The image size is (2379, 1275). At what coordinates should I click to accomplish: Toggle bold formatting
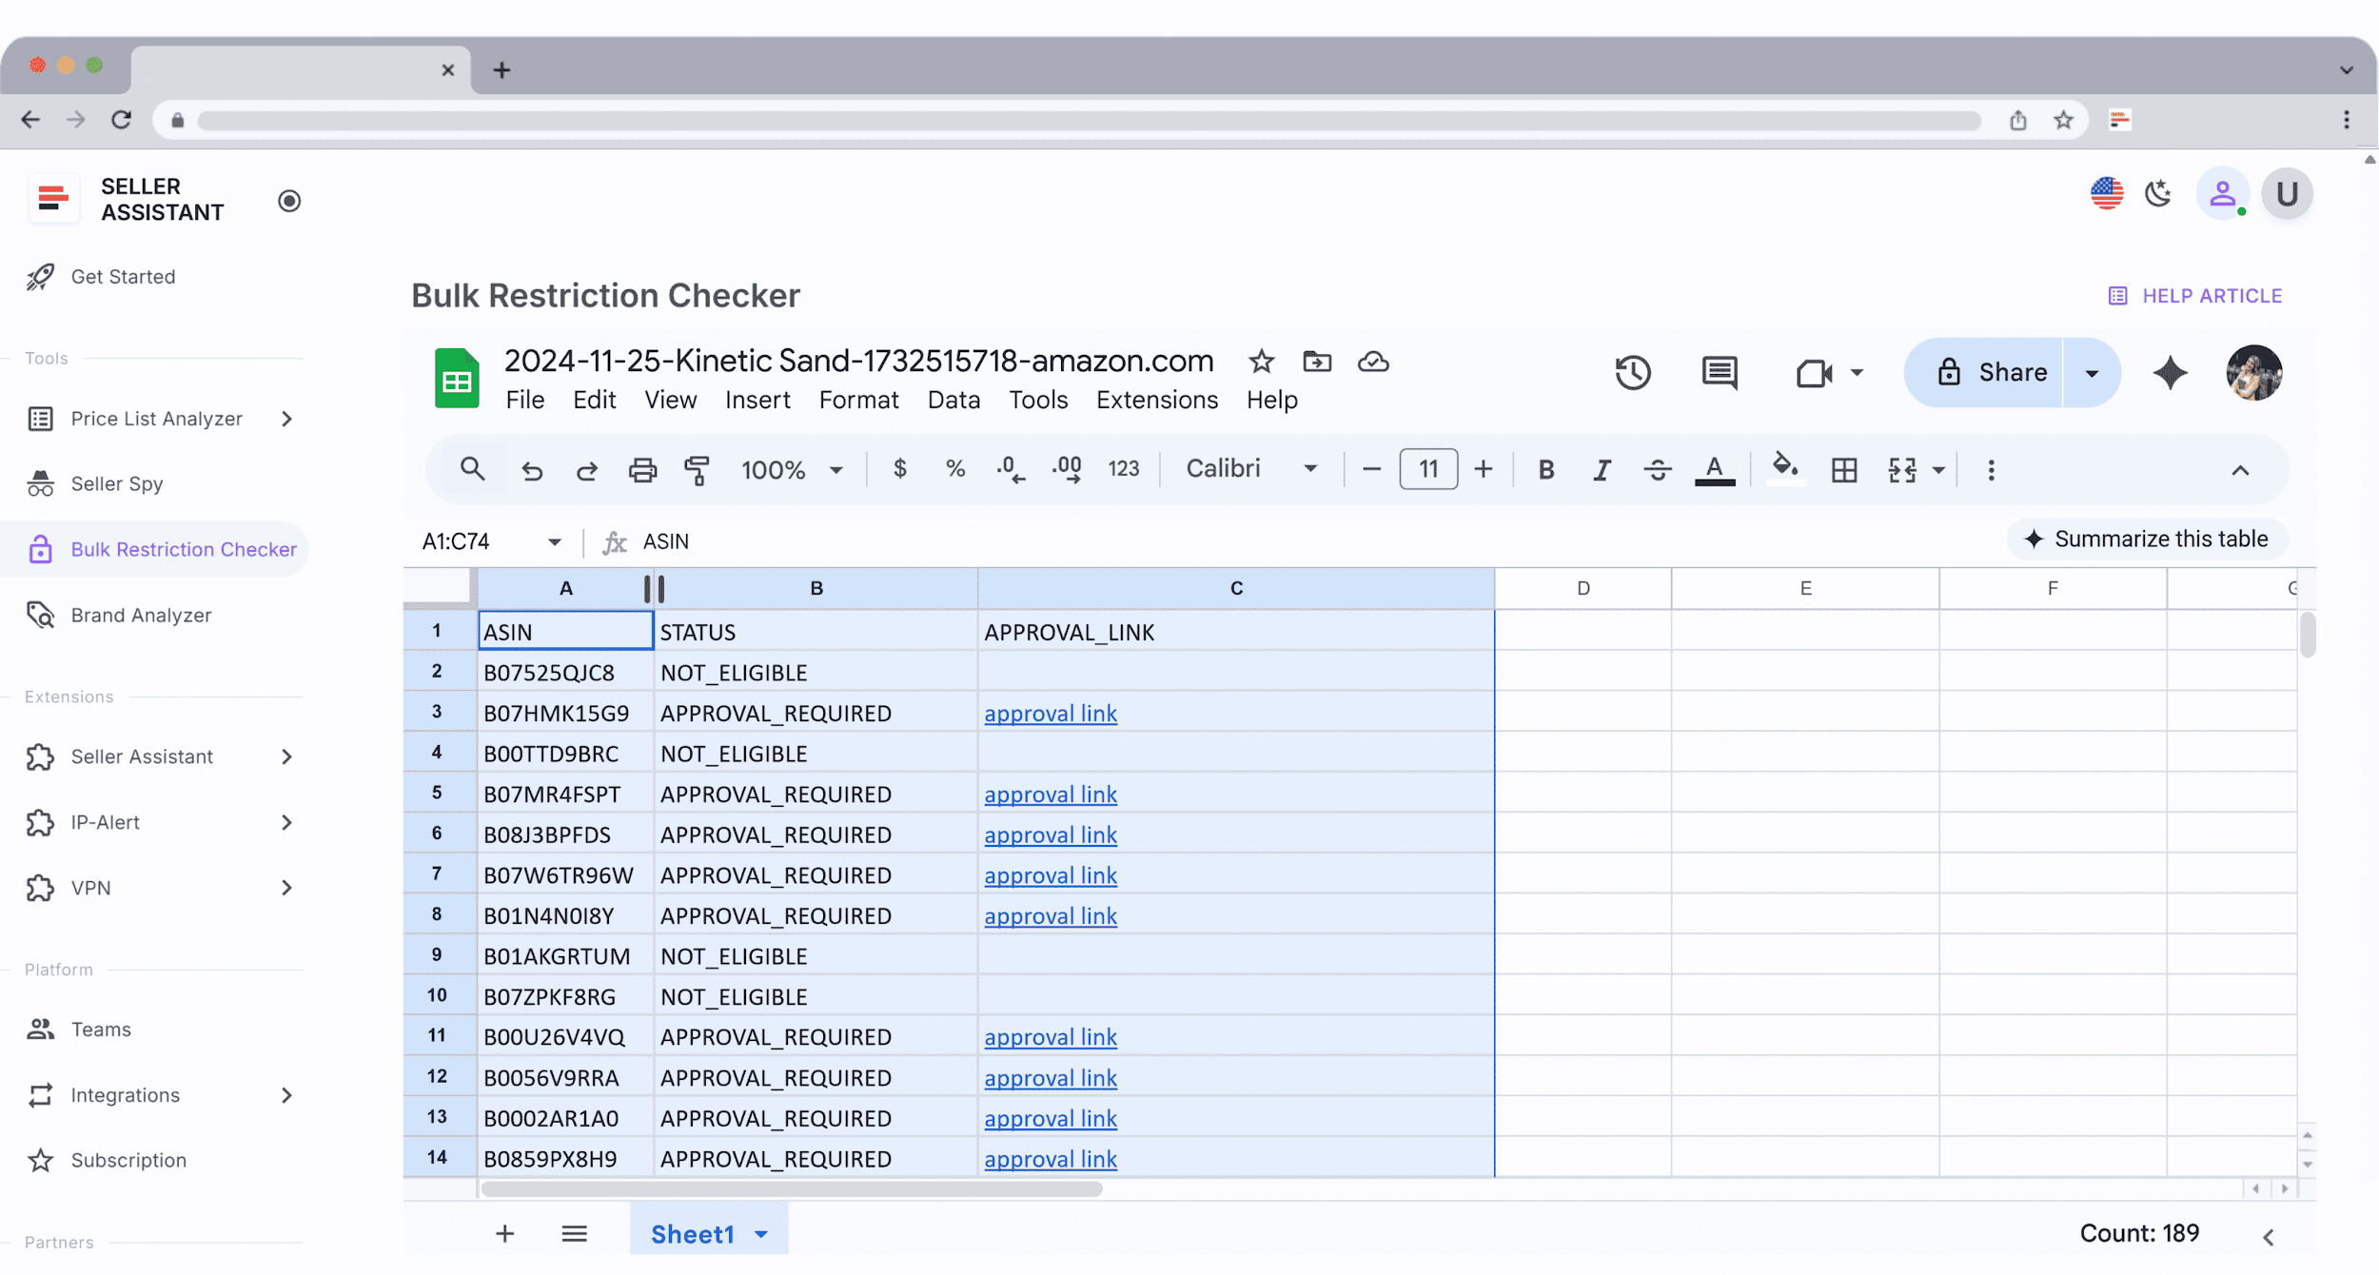(x=1546, y=470)
